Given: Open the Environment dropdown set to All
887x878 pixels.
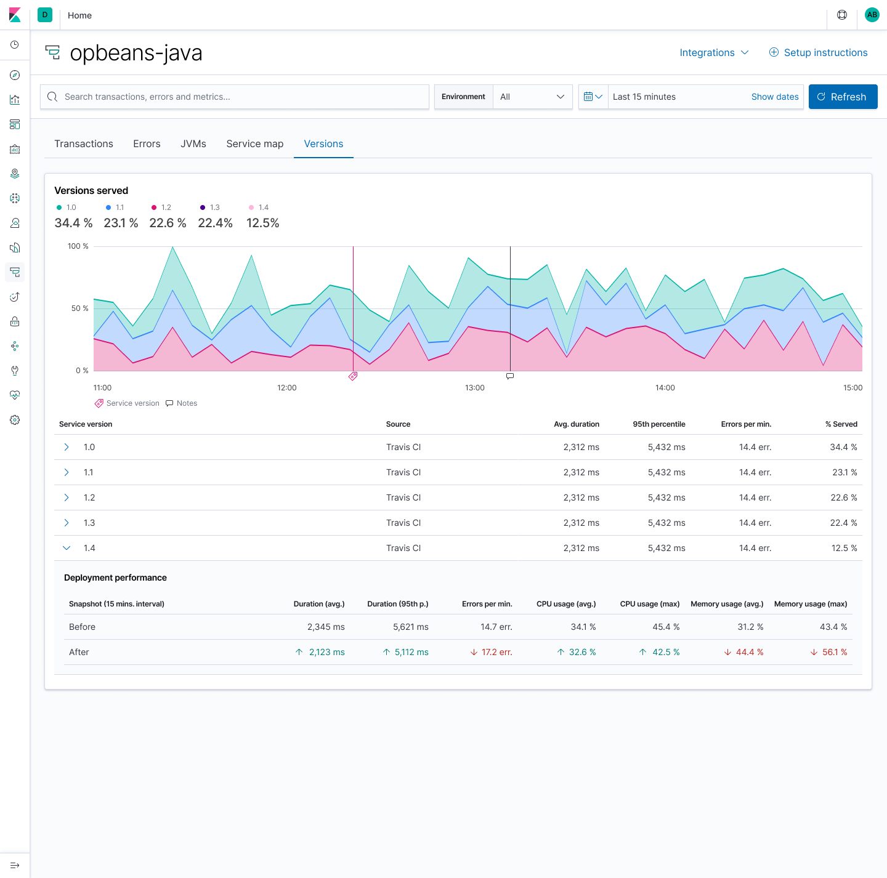Looking at the screenshot, I should (532, 97).
